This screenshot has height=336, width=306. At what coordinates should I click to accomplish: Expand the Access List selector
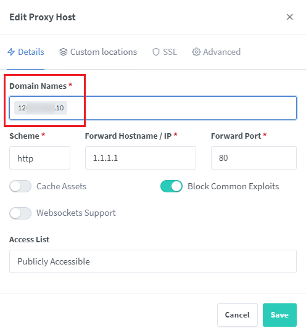[153, 261]
